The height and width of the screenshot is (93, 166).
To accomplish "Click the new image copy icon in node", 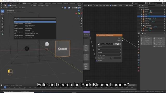I will tap(116, 44).
